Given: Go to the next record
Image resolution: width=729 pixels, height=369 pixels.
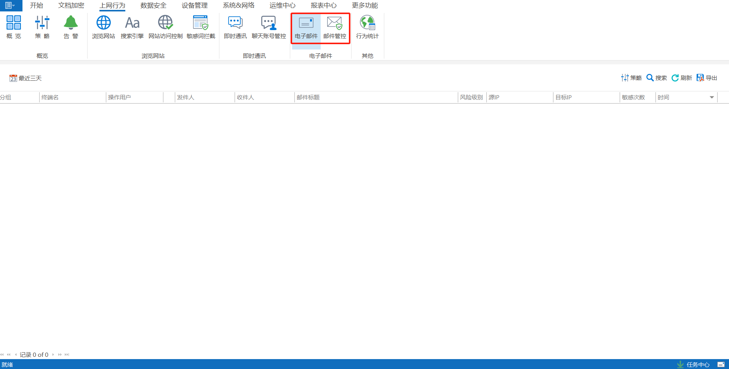Looking at the screenshot, I should coord(53,355).
